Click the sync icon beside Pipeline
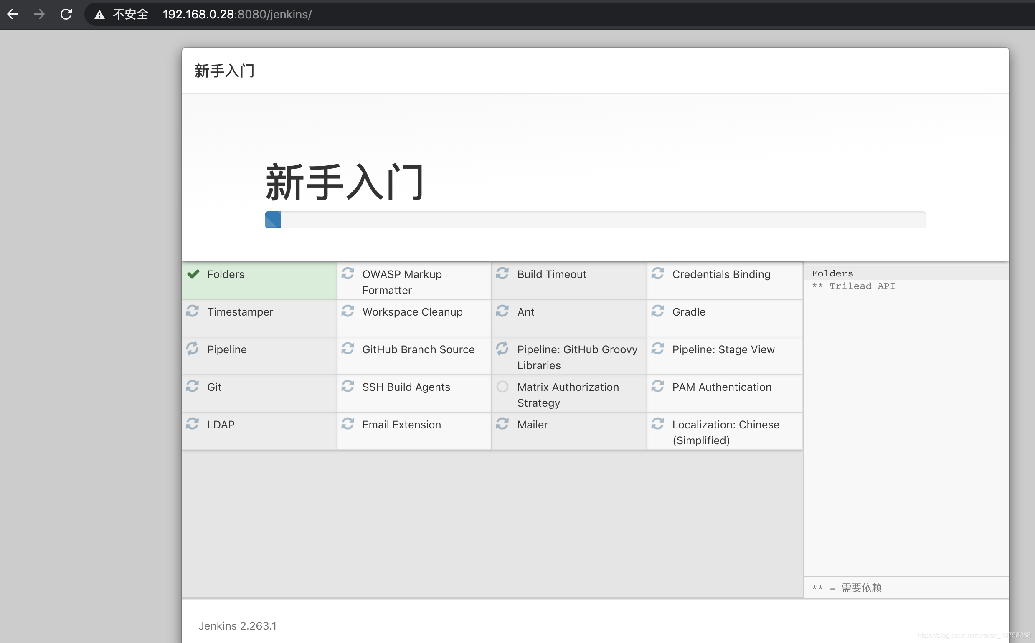This screenshot has height=643, width=1035. point(192,348)
